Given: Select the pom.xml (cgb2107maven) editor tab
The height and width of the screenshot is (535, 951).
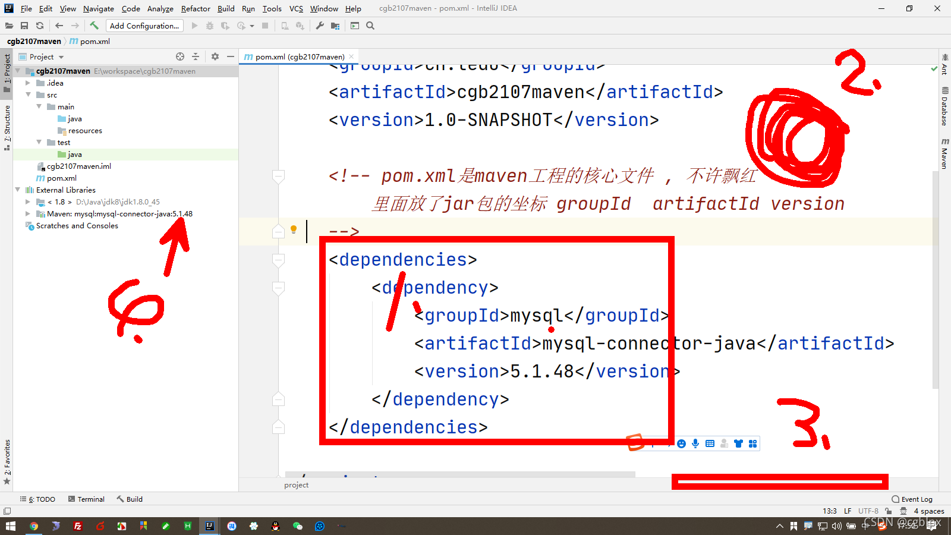Looking at the screenshot, I should pyautogui.click(x=299, y=56).
